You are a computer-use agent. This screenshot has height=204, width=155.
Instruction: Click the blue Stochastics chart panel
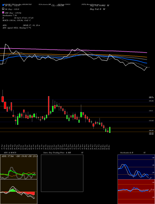[x=136, y=167]
